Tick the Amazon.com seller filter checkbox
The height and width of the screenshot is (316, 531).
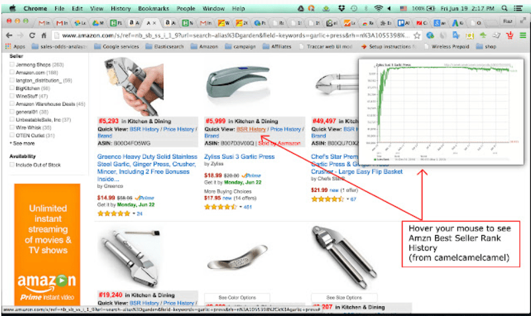[x=12, y=72]
